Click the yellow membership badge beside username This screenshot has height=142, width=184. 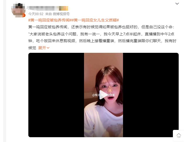tap(64, 8)
